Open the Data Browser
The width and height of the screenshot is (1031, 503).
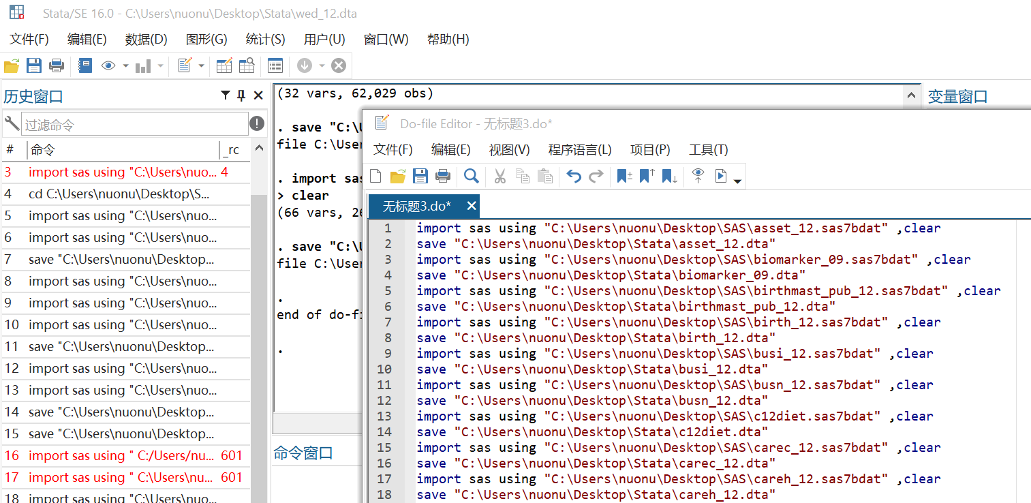[246, 65]
